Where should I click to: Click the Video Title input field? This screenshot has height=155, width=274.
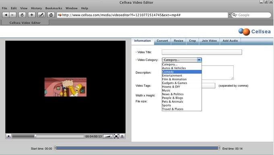point(202,52)
